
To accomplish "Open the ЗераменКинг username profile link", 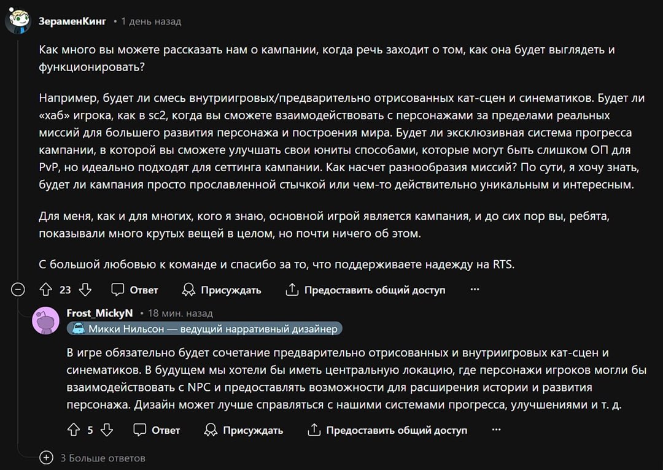I will tap(72, 21).
